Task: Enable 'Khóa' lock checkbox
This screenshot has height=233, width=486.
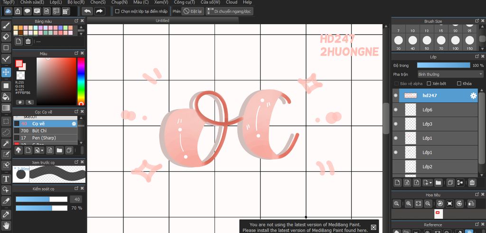Action: pyautogui.click(x=459, y=84)
